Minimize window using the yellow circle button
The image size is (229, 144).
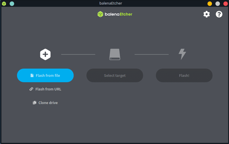(210, 4)
